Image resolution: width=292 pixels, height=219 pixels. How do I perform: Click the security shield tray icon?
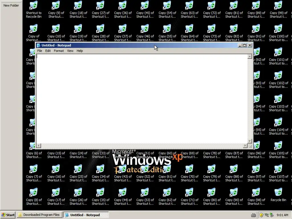pyautogui.click(x=261, y=215)
